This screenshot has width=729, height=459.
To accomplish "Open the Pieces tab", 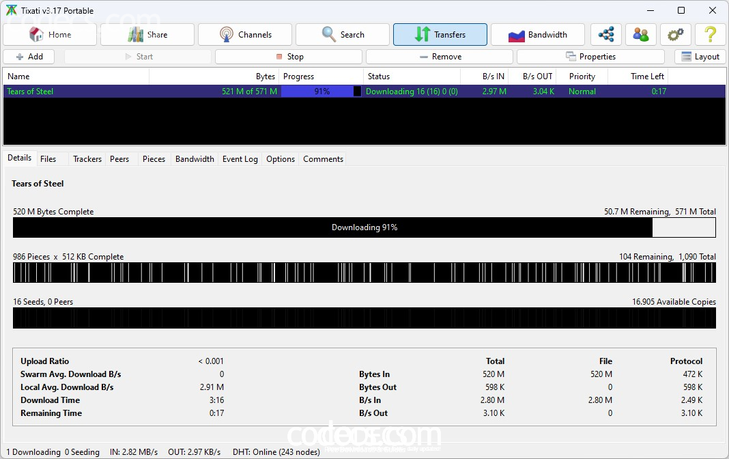I will click(x=154, y=159).
